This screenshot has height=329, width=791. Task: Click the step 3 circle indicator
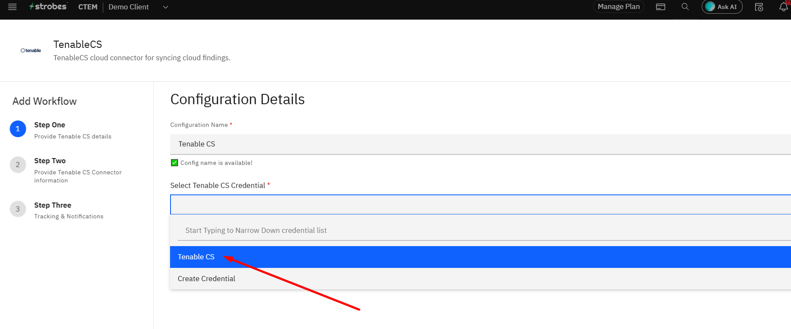pyautogui.click(x=18, y=209)
